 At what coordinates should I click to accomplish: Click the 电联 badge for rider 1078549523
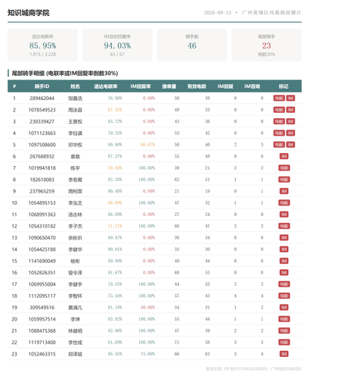[x=279, y=110]
